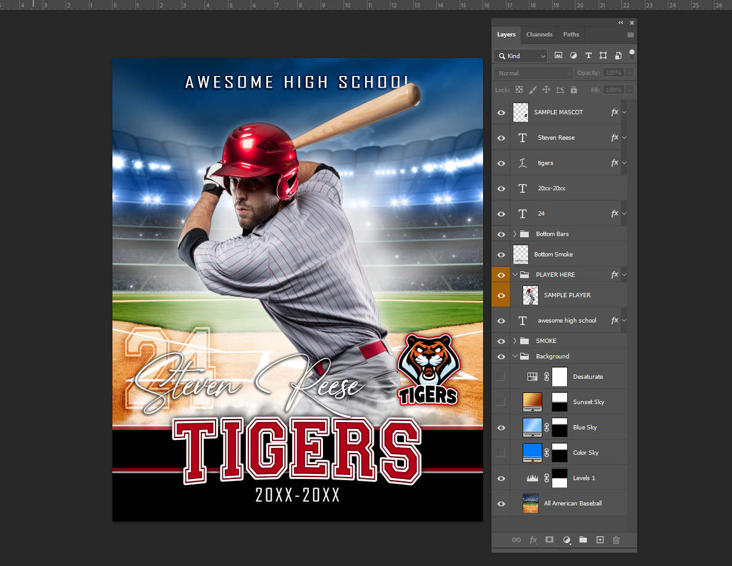Click Link layers icon at panel bottom

pos(516,540)
